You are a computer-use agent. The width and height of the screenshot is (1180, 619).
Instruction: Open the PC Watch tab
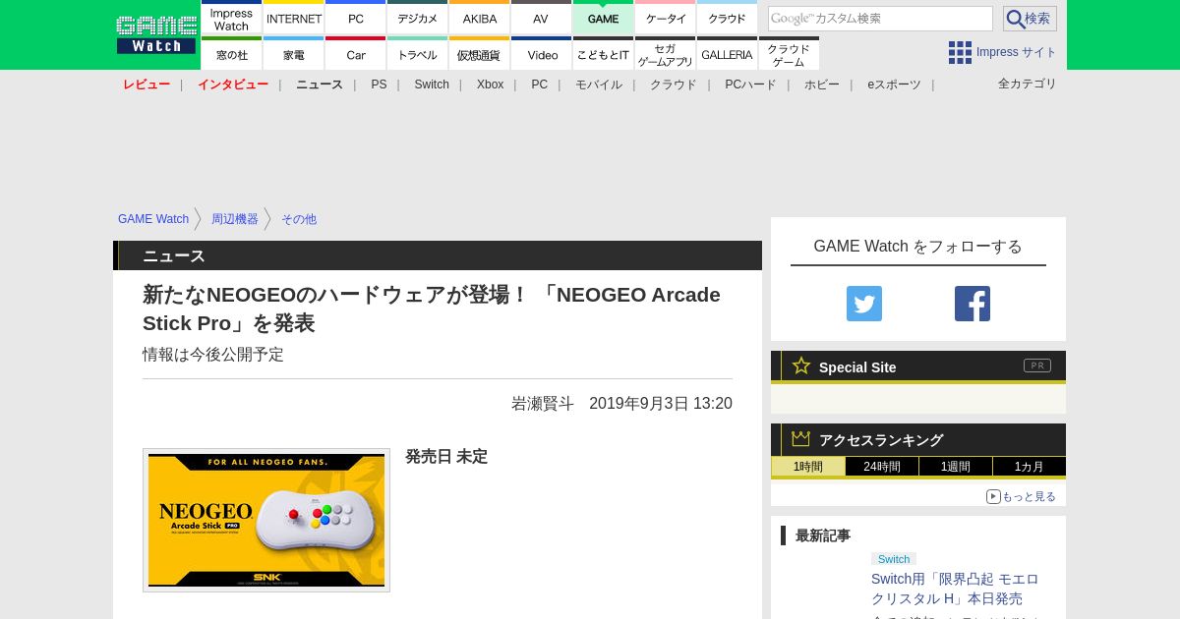pos(356,18)
